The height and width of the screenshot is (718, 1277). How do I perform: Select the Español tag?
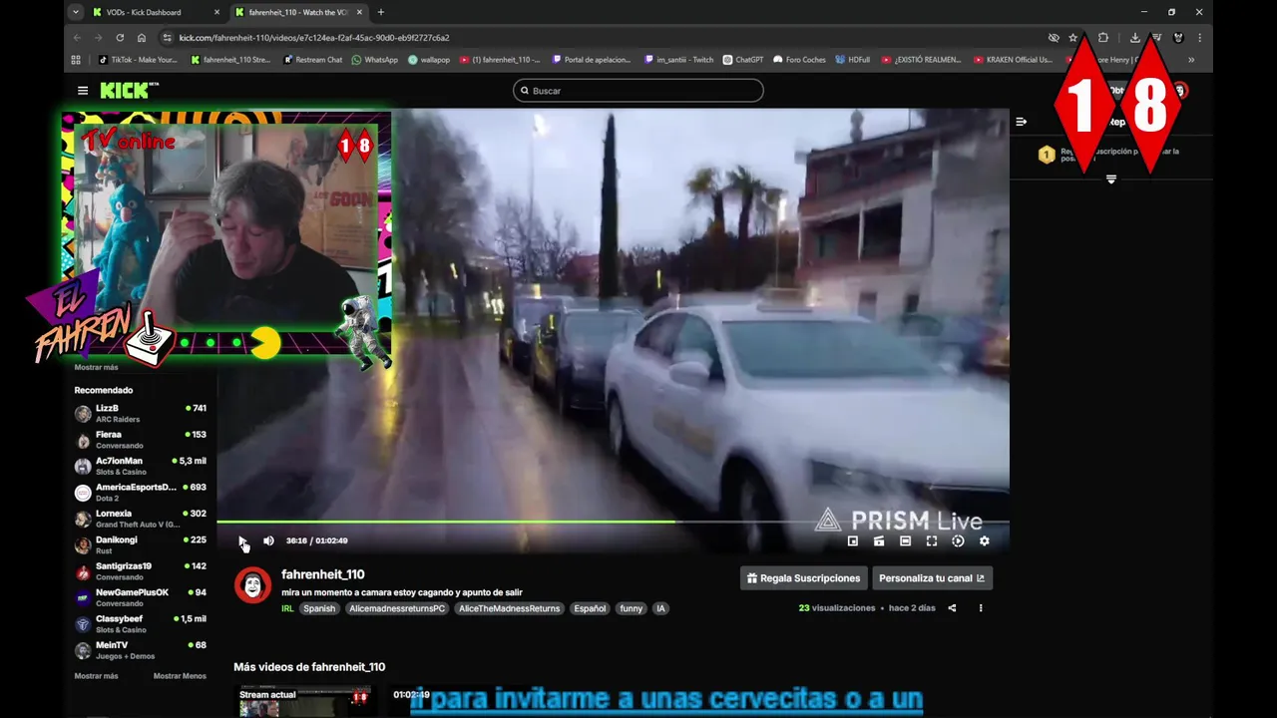[x=590, y=608]
